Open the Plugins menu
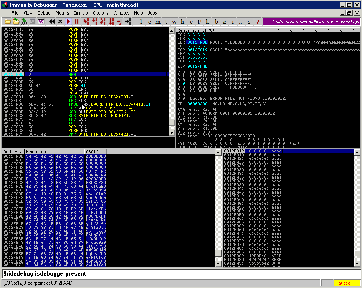The width and height of the screenshot is (362, 288). coord(62,13)
